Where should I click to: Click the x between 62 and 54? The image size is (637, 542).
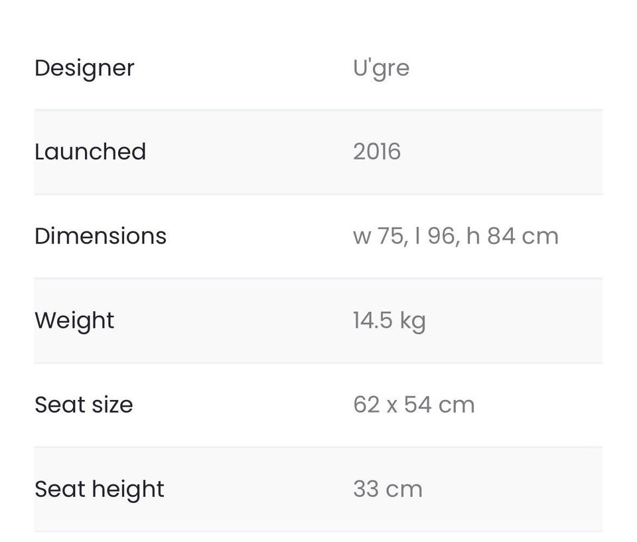(392, 405)
